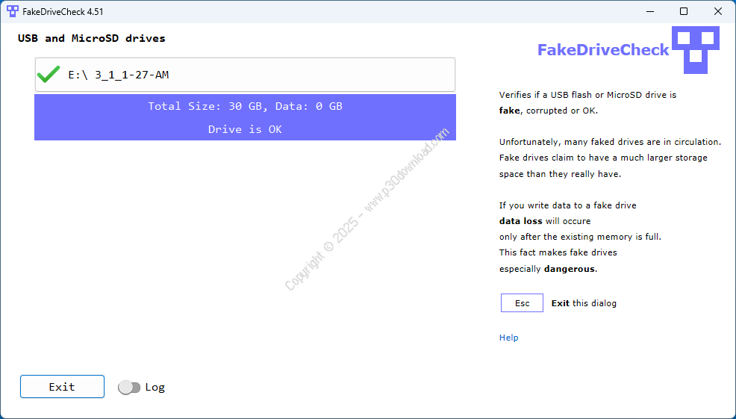Image resolution: width=736 pixels, height=419 pixels.
Task: Click the 'FakeDriveCheck 4.51' window title
Action: coord(63,11)
